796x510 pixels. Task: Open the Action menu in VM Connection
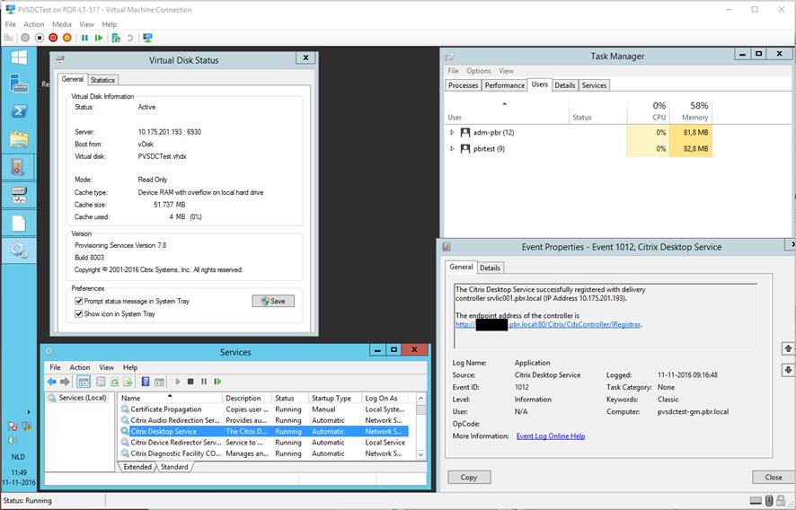pos(33,24)
